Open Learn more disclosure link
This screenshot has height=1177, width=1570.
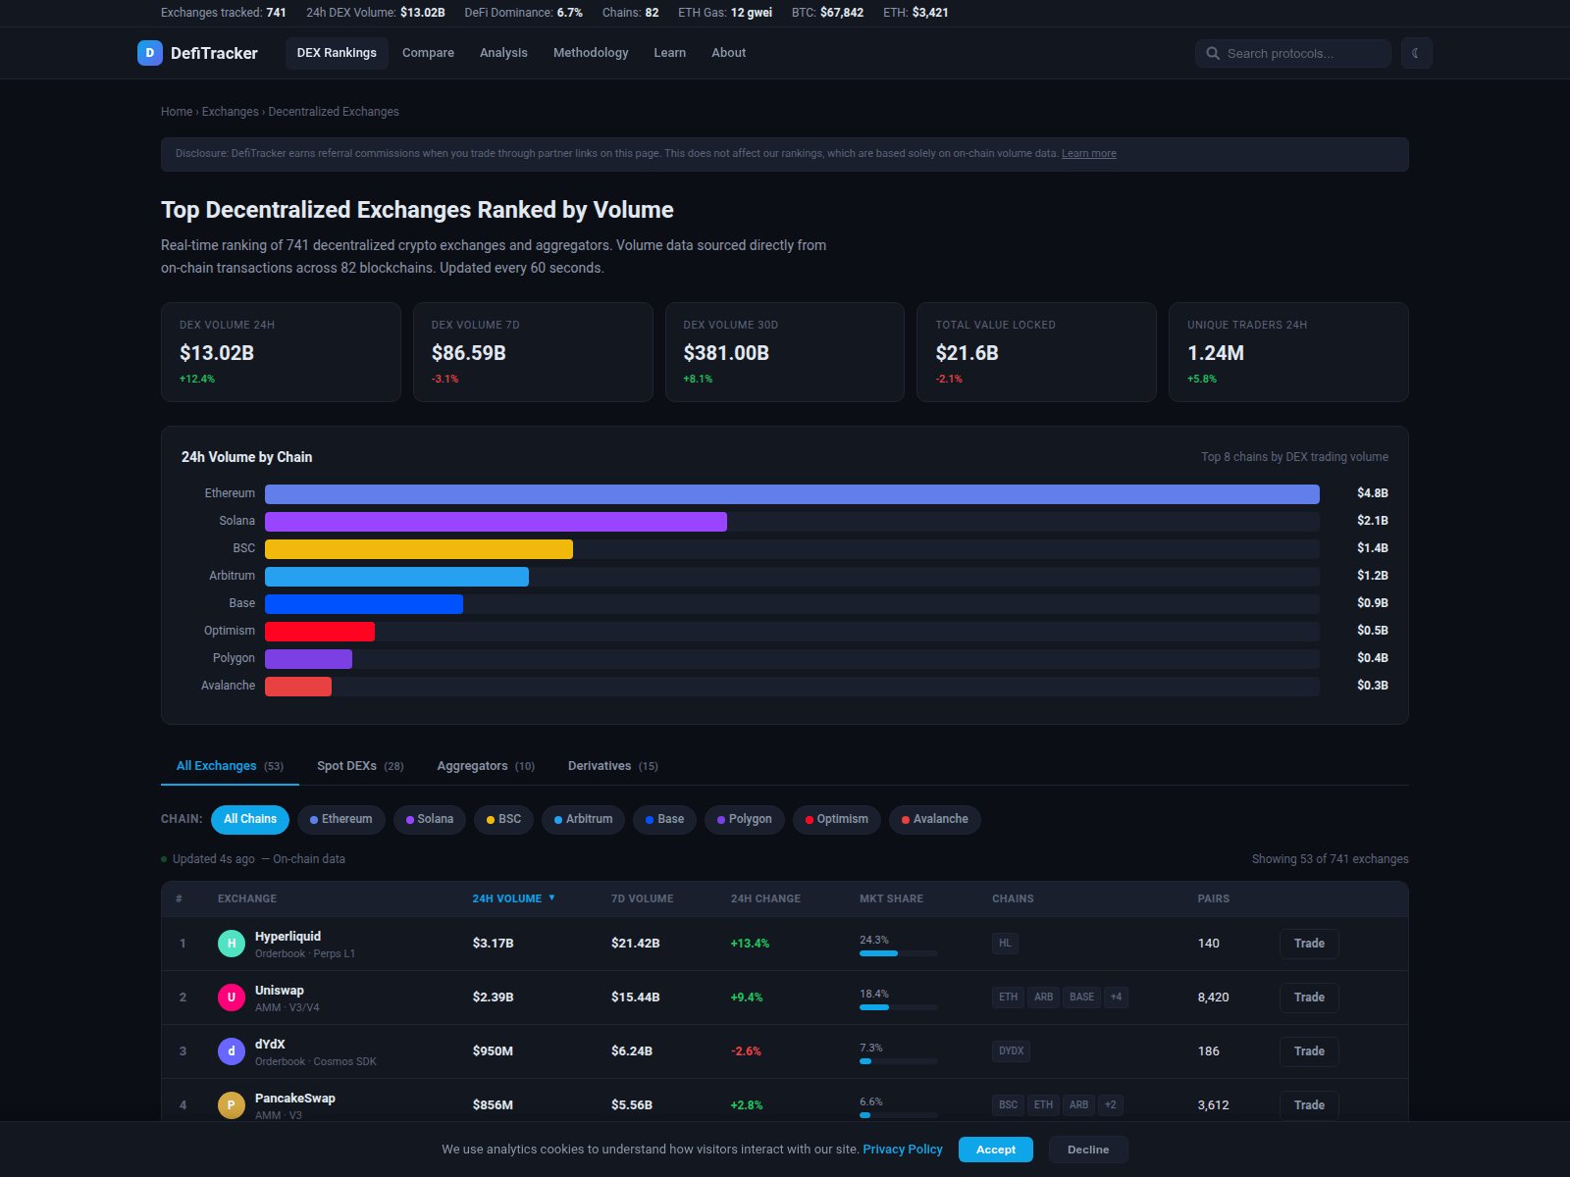(x=1088, y=154)
